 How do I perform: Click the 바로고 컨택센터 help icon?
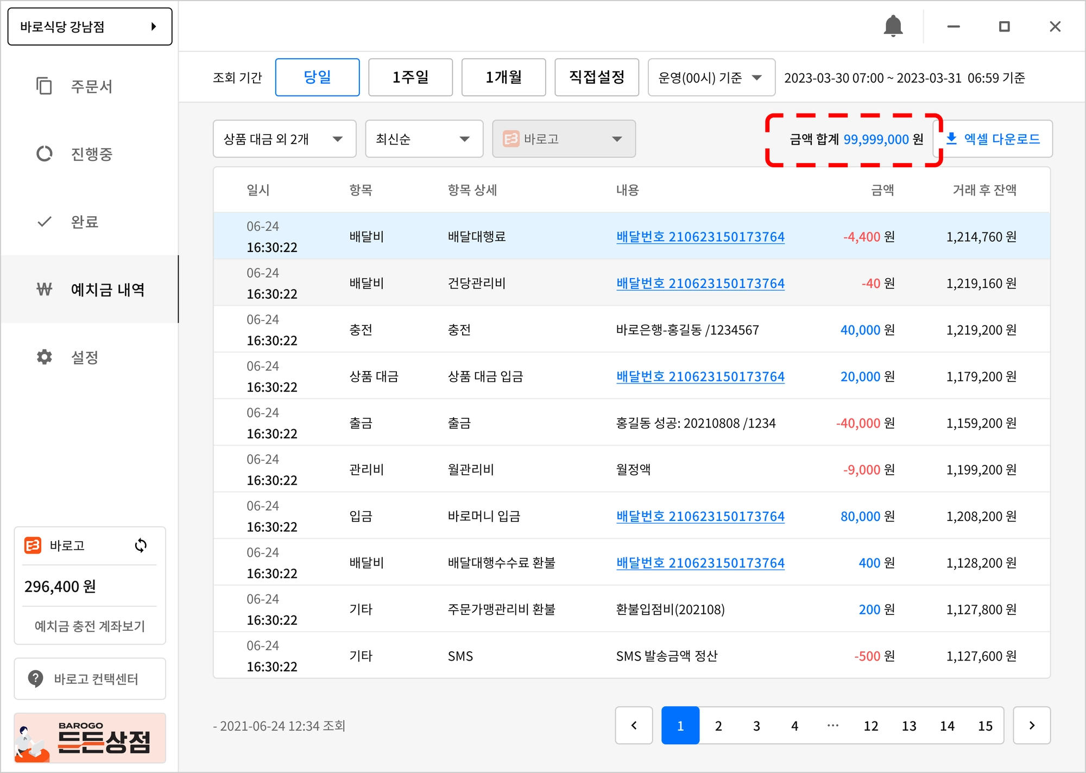point(36,678)
